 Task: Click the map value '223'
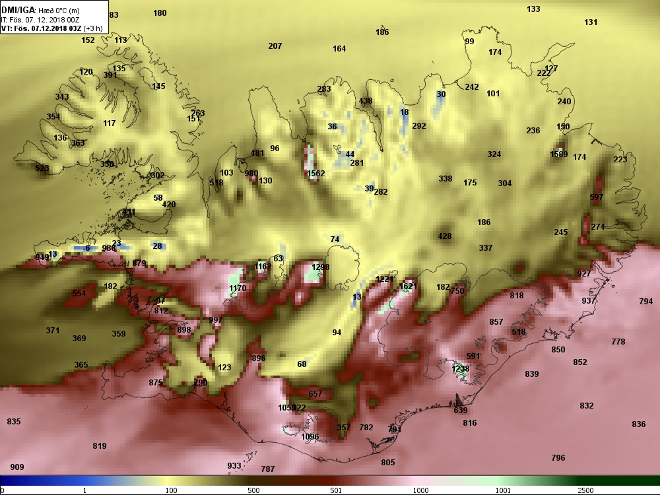620,160
